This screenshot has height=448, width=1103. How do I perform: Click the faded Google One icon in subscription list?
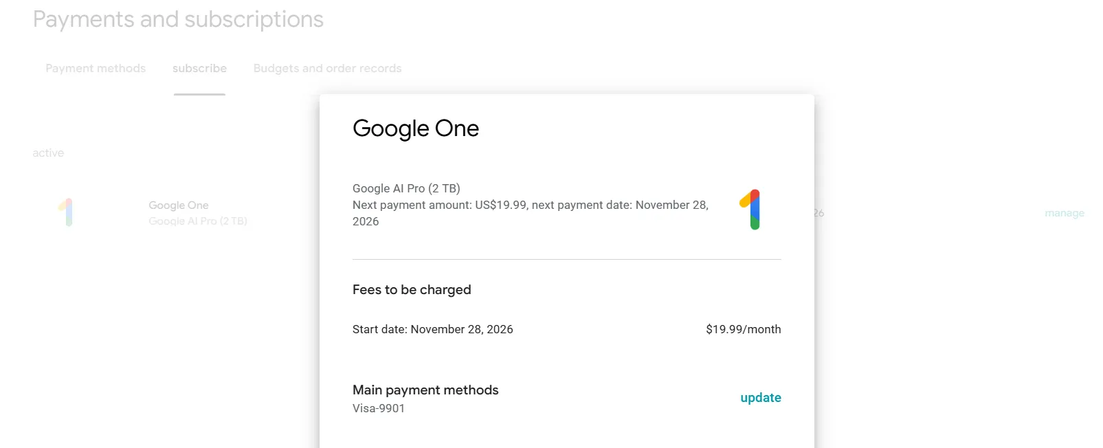(66, 212)
